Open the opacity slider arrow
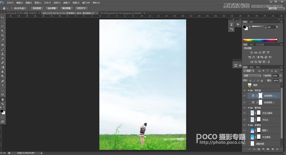 click(x=281, y=76)
